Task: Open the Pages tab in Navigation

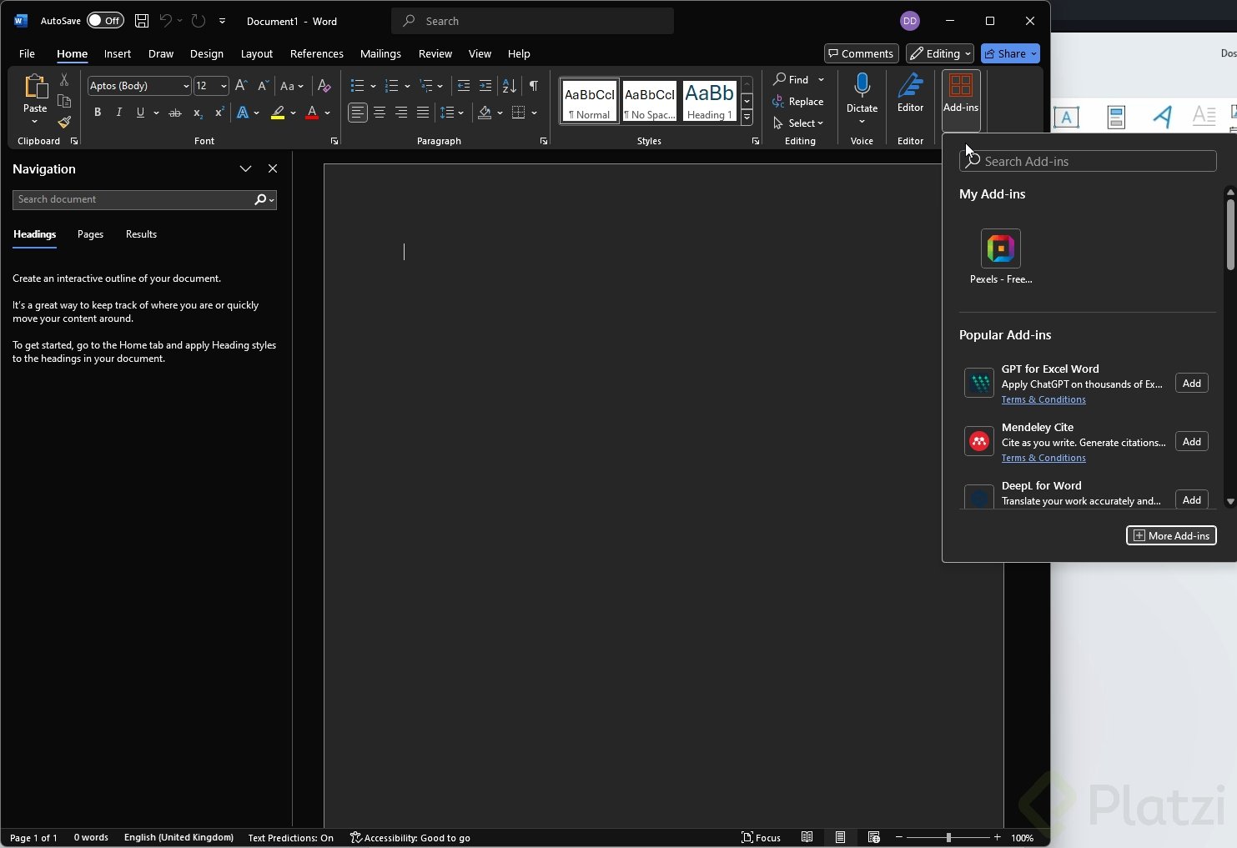Action: (x=90, y=234)
